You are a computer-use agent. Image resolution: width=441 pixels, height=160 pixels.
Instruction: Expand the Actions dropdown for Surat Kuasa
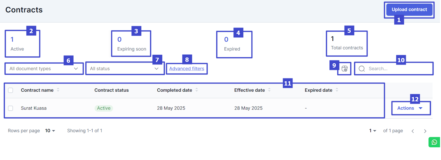point(411,108)
